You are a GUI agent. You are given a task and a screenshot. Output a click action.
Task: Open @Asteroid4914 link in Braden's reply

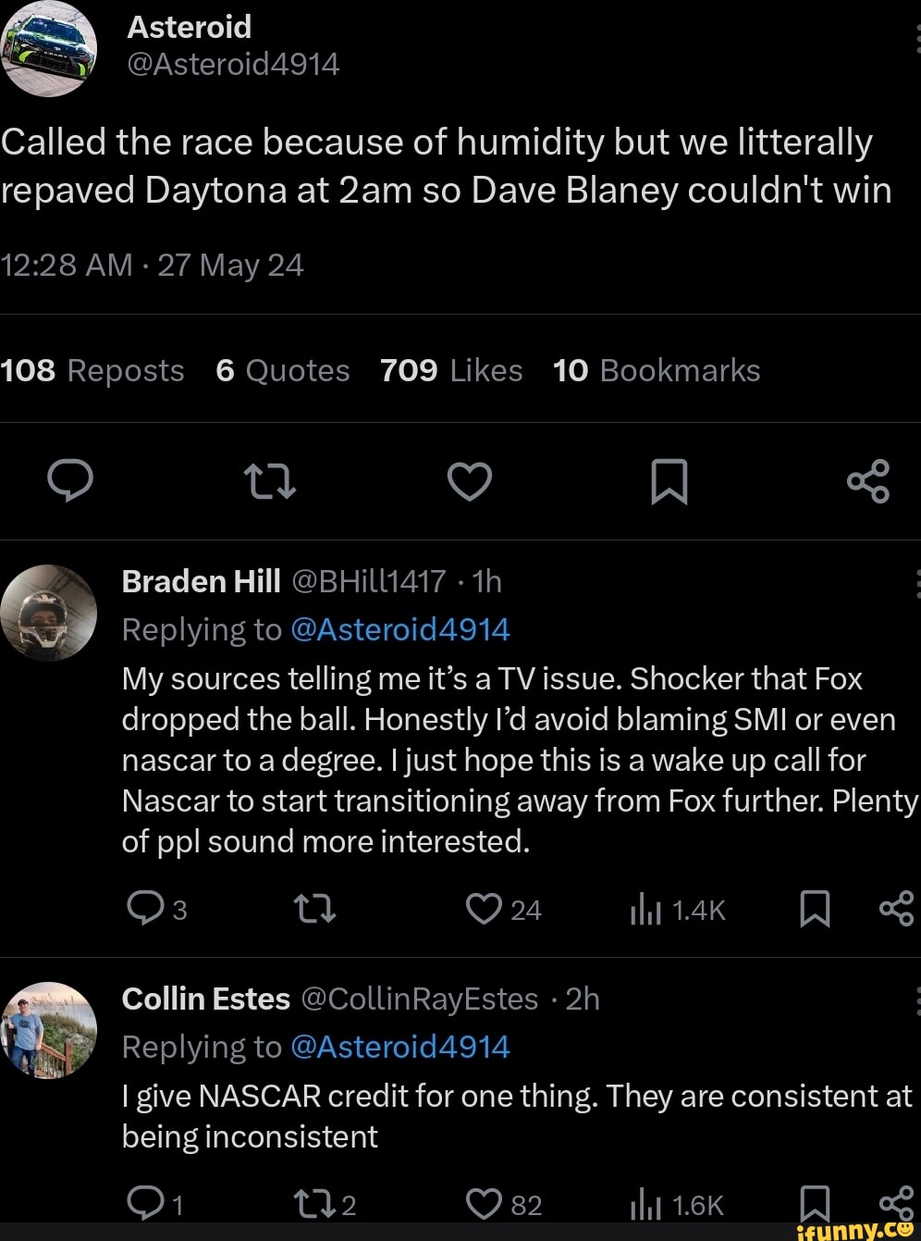399,630
